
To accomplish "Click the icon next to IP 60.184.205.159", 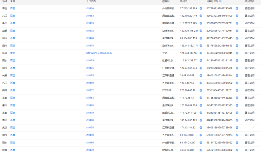I will click(201, 38).
